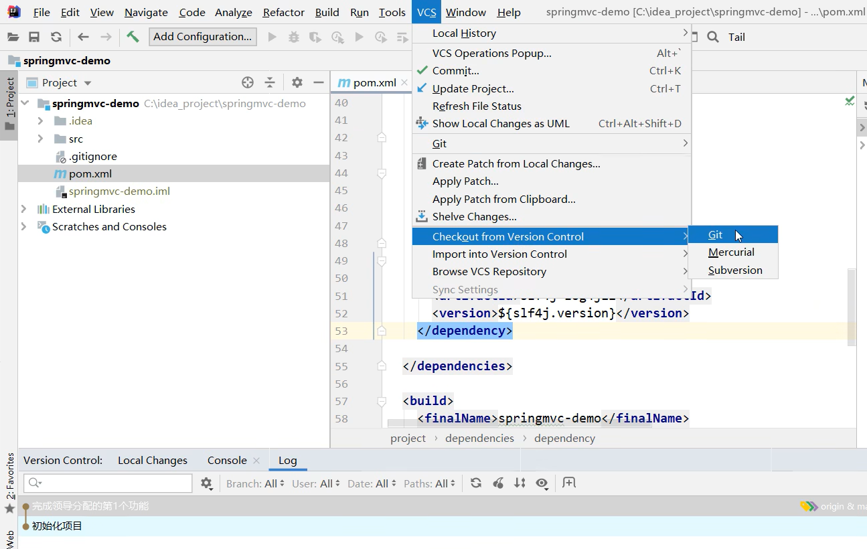867x549 pixels.
Task: Click the Open folder toolbar icon
Action: (13, 37)
